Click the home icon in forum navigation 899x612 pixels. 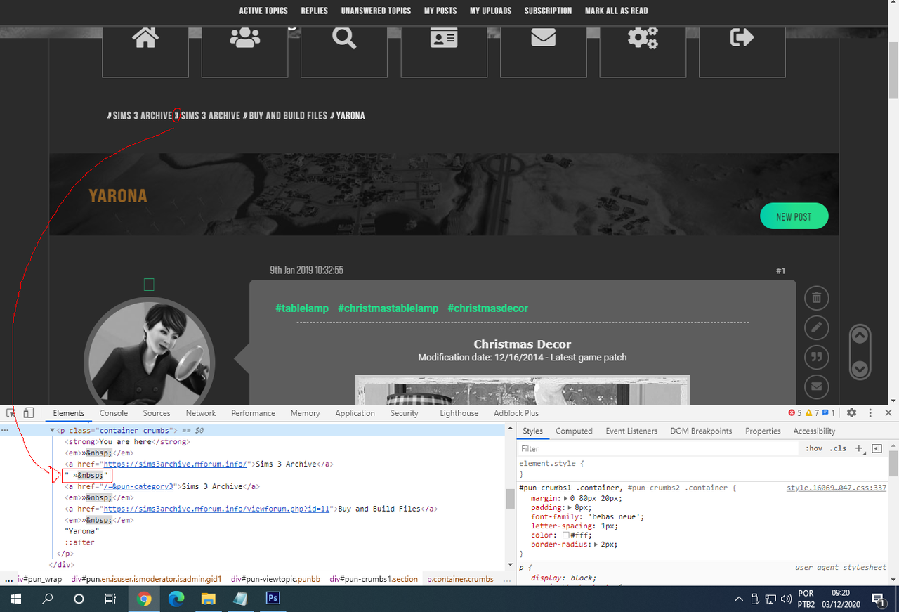pos(145,37)
